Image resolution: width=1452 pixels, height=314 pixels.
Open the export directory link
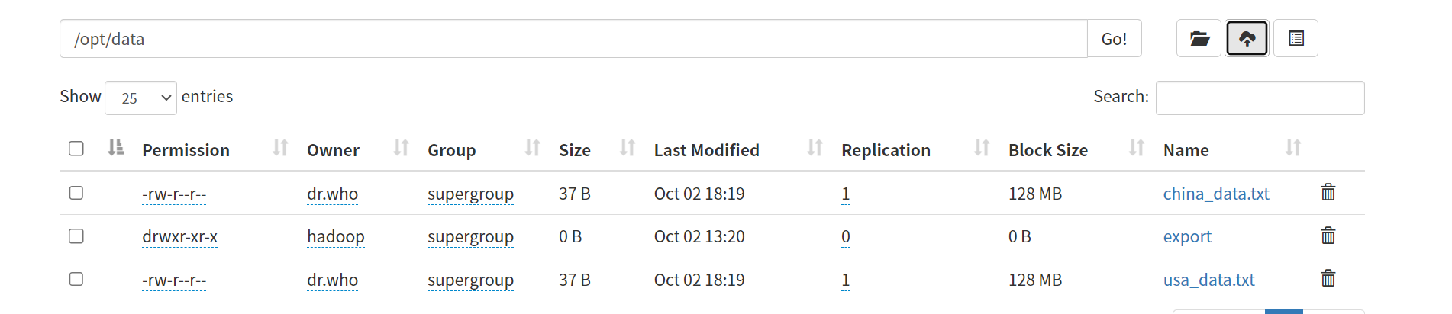1187,237
